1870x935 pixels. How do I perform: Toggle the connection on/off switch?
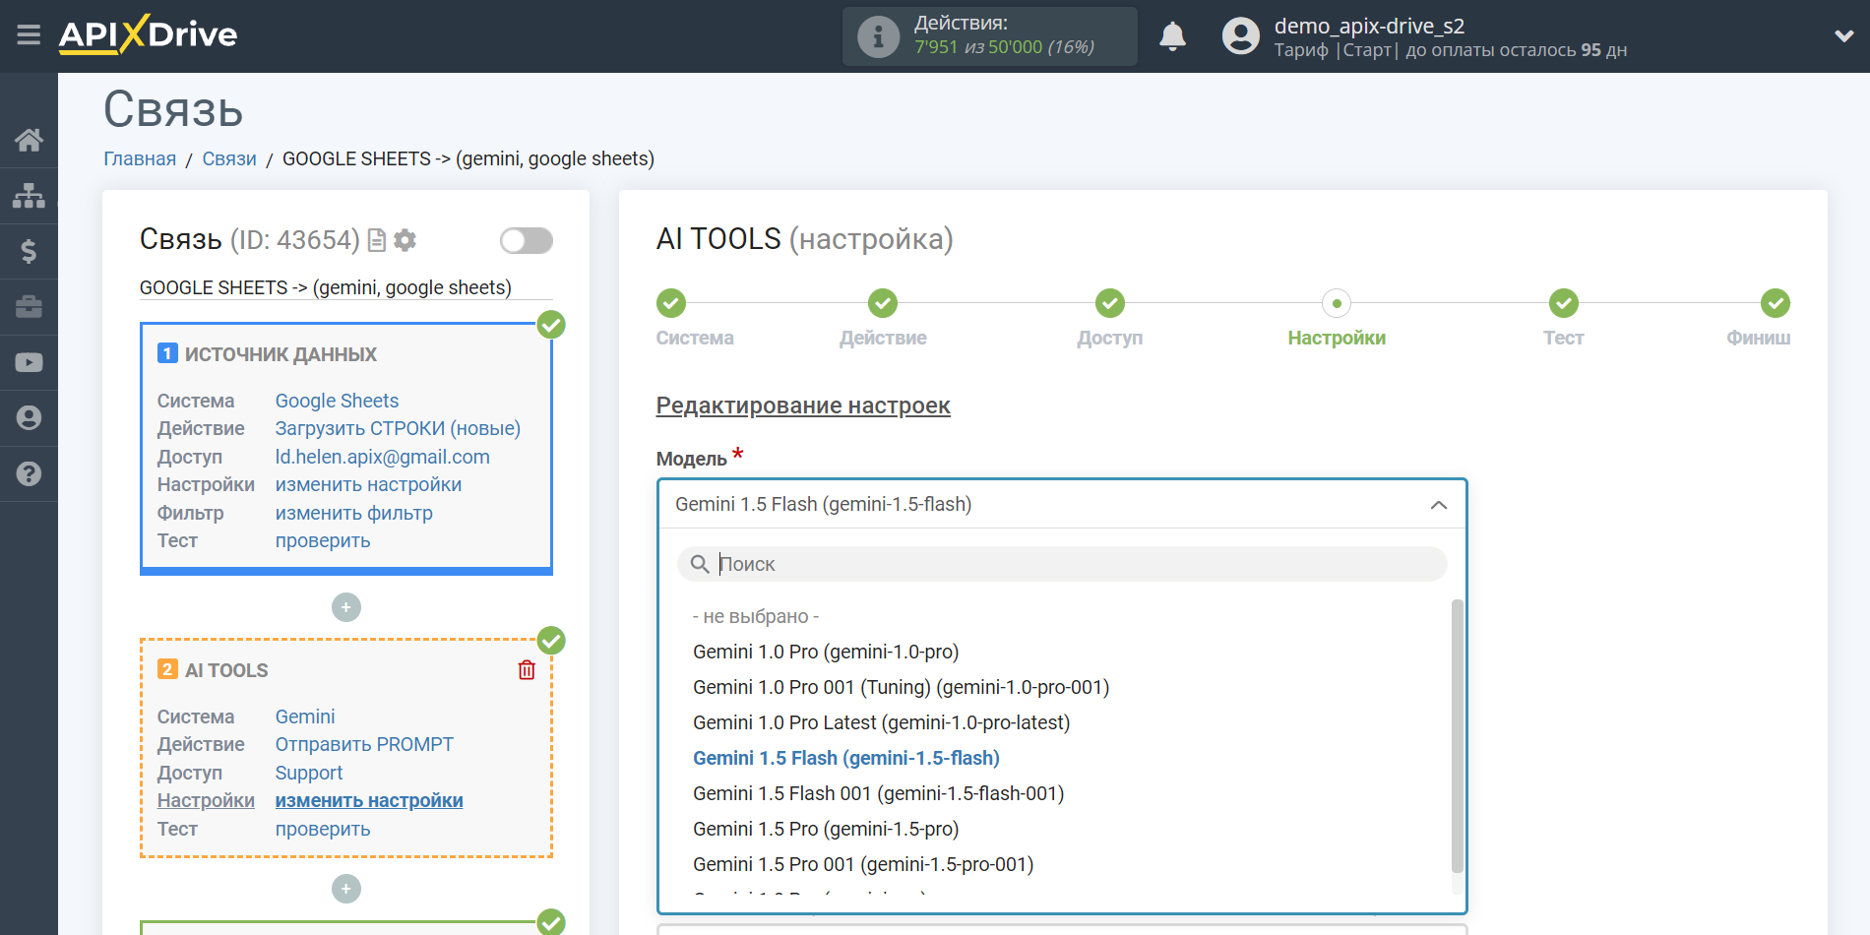(x=526, y=240)
